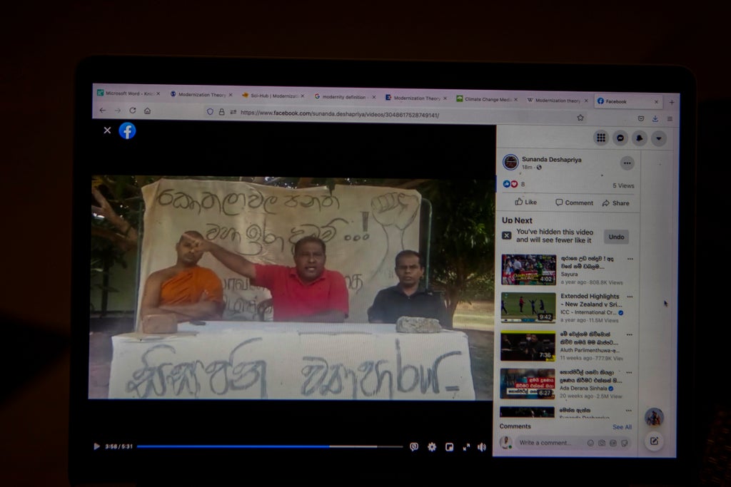Switch to the Sci-Hub browser tab

[x=270, y=95]
